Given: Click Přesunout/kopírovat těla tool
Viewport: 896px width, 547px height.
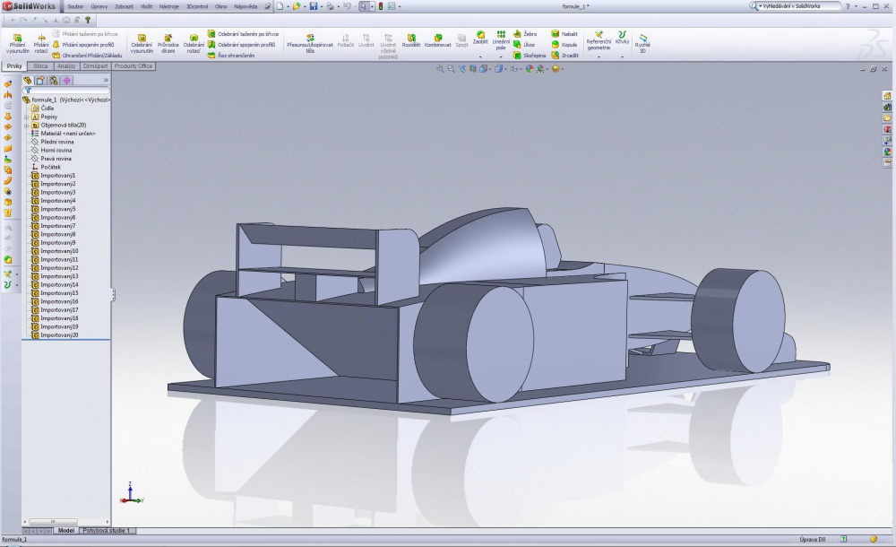Looking at the screenshot, I should click(x=310, y=43).
